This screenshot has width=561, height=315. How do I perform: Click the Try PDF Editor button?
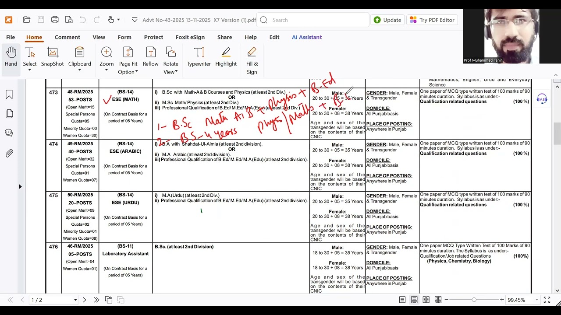tap(433, 20)
